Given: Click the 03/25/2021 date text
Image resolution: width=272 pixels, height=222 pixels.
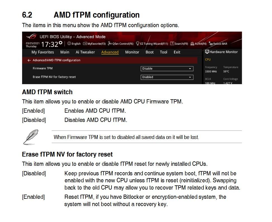Looking at the screenshot, I should [x=33, y=43].
